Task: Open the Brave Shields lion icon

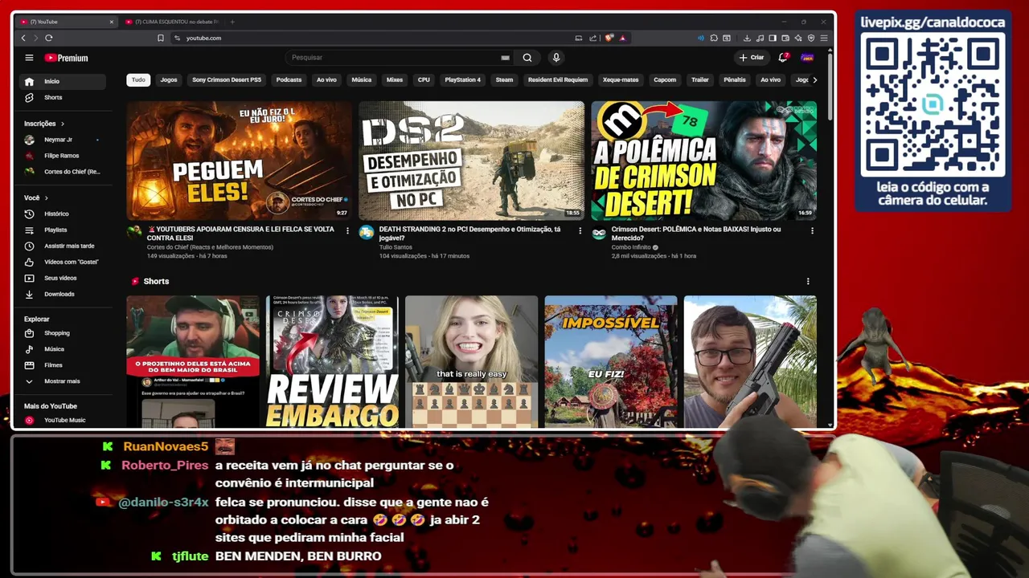Action: (609, 38)
